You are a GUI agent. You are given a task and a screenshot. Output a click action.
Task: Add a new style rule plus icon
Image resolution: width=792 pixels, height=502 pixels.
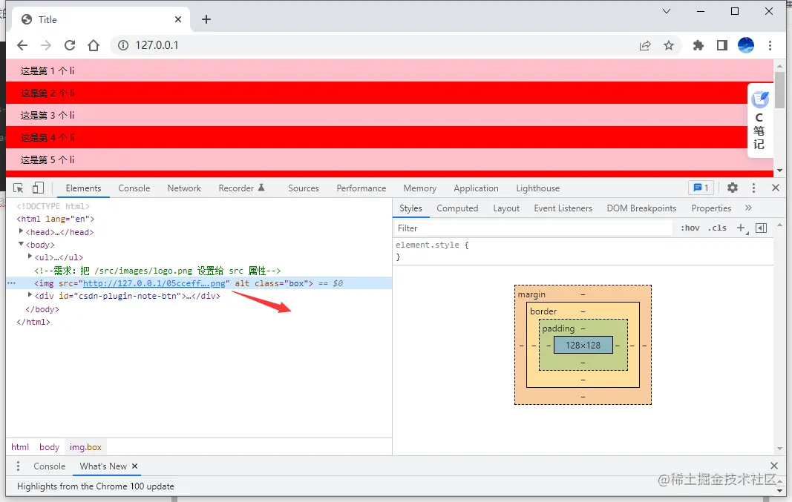tap(741, 228)
